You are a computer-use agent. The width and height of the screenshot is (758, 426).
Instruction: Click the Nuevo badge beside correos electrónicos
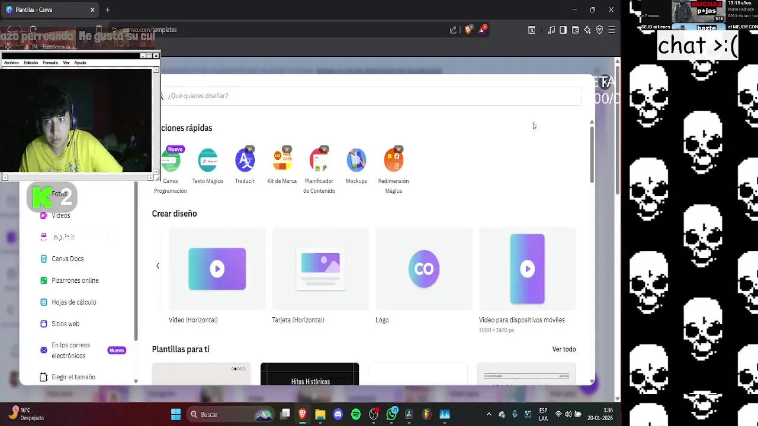coord(117,350)
